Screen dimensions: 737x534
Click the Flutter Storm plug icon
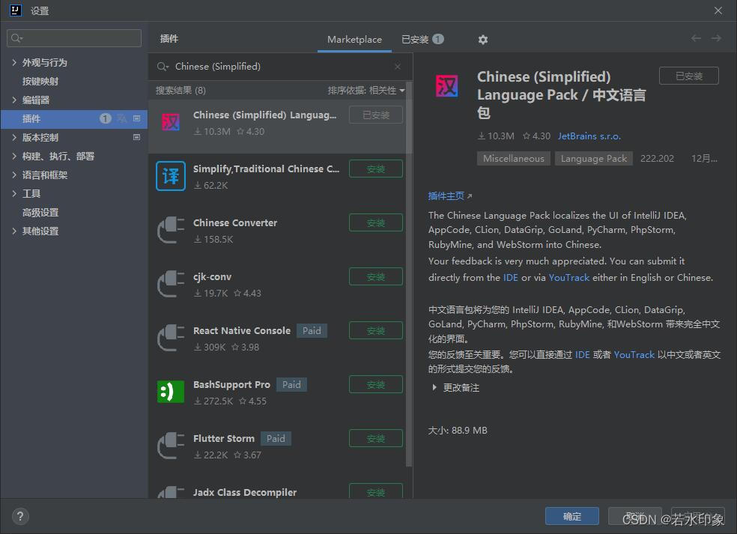click(171, 445)
